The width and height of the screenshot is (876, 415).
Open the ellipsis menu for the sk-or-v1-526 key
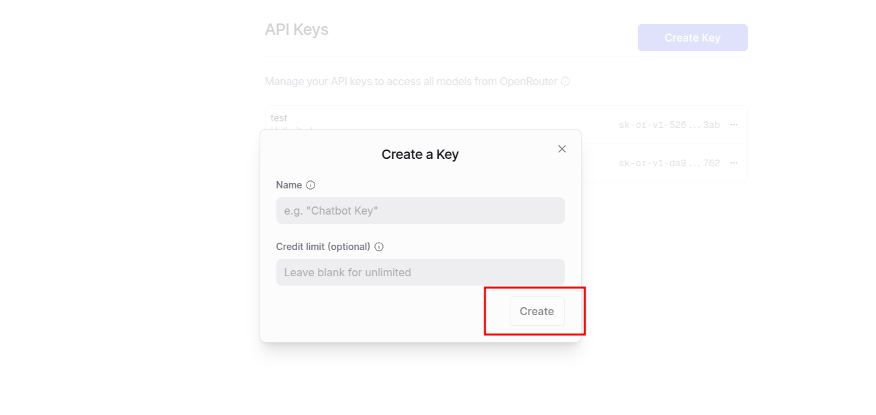pyautogui.click(x=733, y=125)
